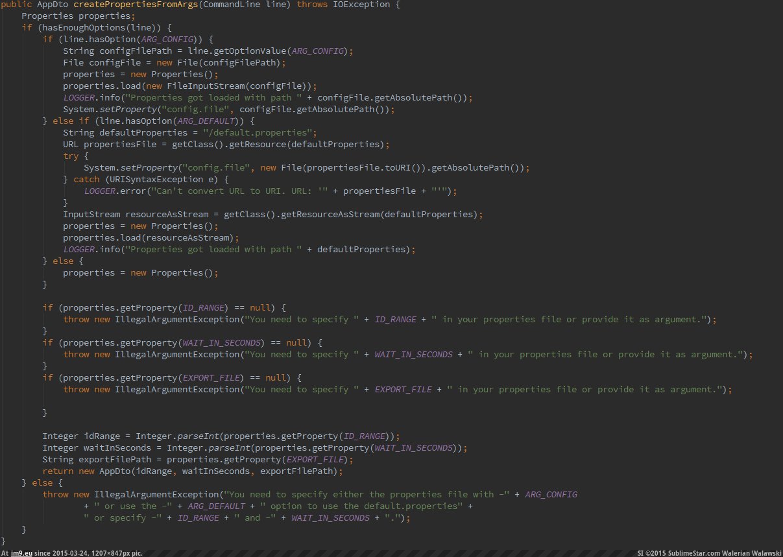783x557 pixels.
Task: Click the public keyword on the first line
Action: [17, 5]
